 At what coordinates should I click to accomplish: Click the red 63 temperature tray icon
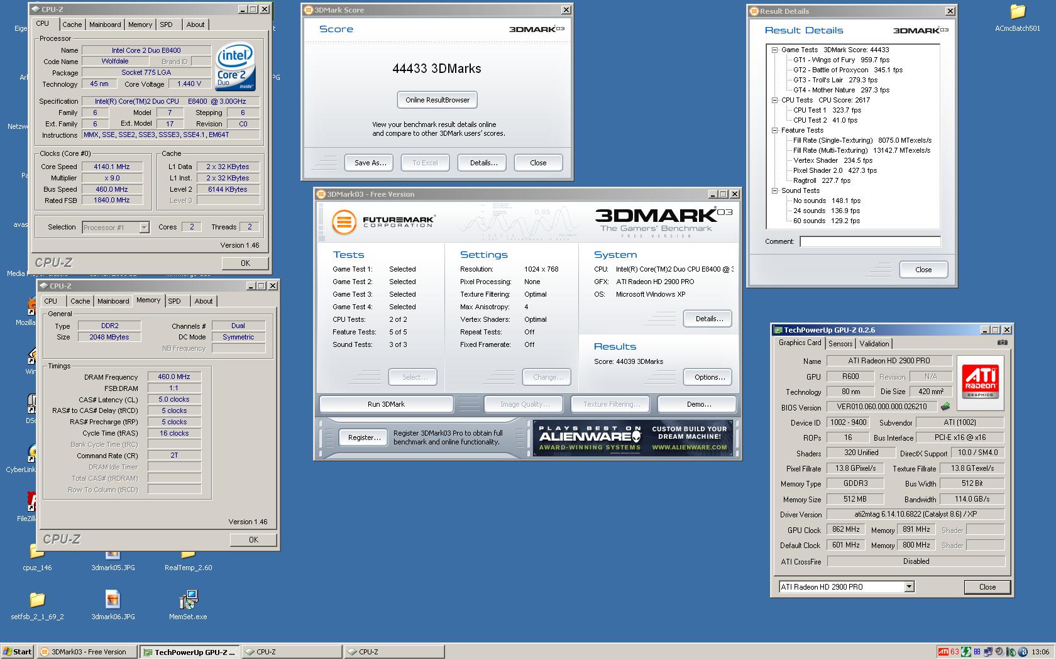(955, 652)
